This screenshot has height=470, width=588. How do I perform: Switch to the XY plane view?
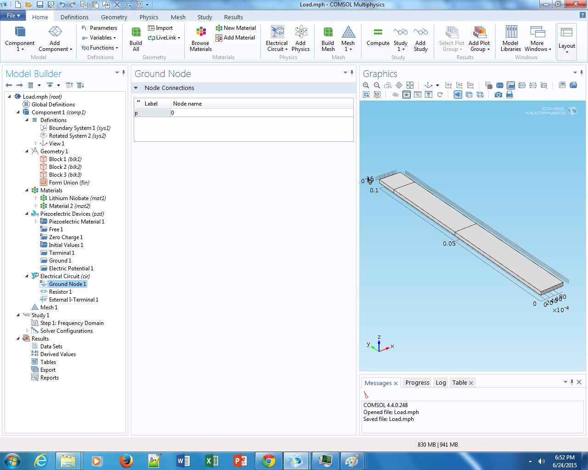[448, 85]
